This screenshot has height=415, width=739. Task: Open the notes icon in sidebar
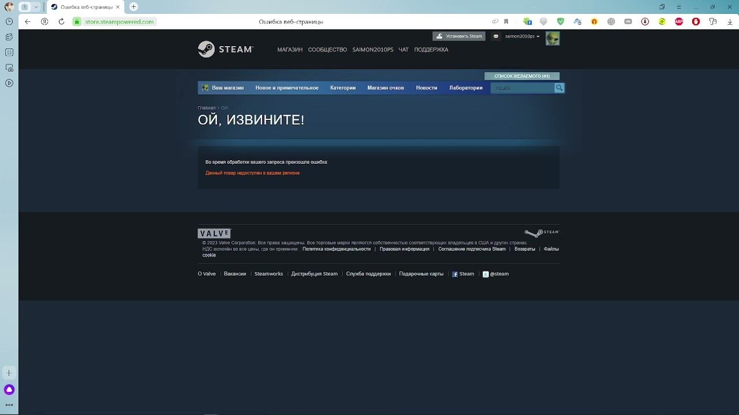9,37
